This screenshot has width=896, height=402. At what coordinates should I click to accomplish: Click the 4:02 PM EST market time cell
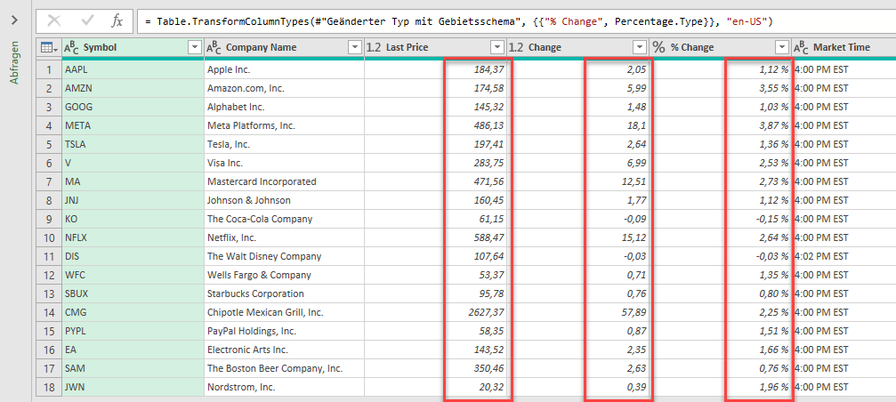844,256
